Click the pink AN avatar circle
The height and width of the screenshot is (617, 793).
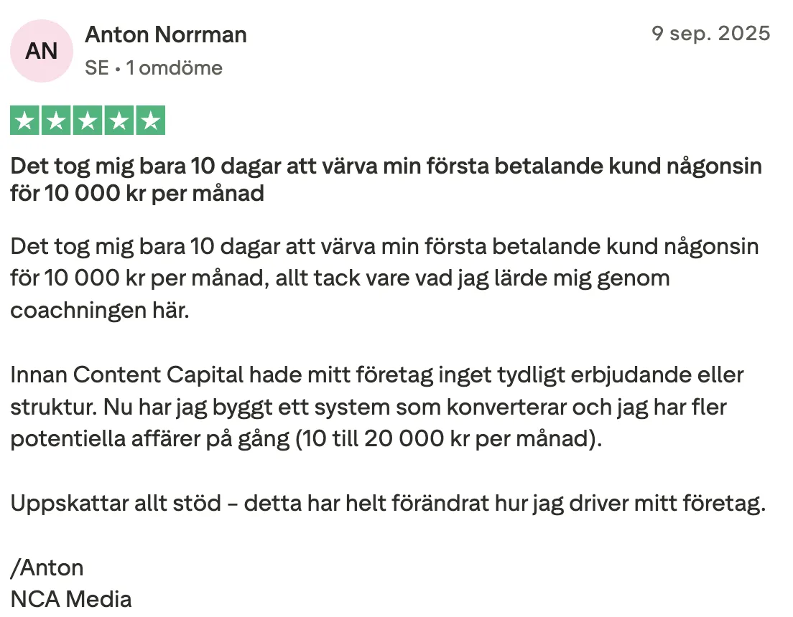click(x=42, y=51)
